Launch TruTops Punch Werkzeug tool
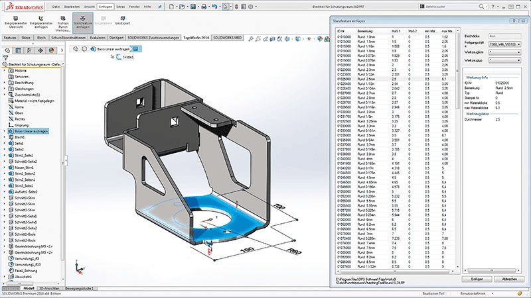This screenshot has width=531, height=298. [63, 21]
